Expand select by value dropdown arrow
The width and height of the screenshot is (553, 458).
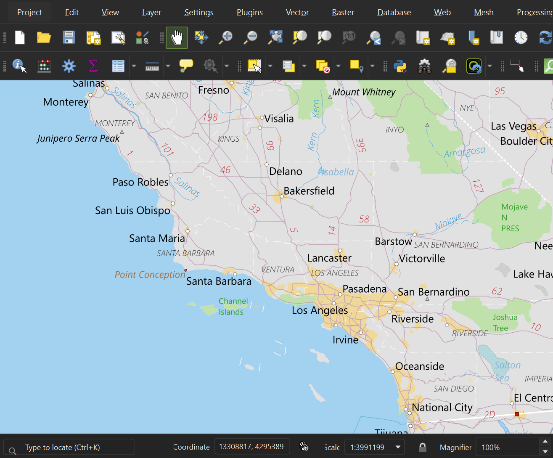coord(304,66)
